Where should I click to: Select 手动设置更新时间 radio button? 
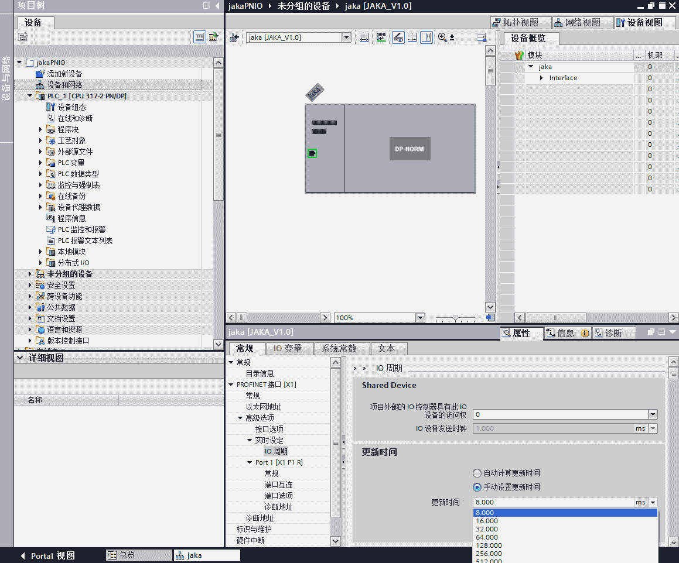[x=476, y=487]
